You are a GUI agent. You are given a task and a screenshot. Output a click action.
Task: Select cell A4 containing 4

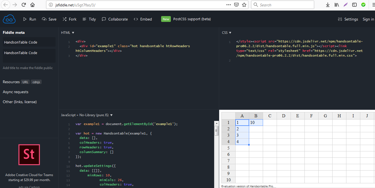coord(242,142)
